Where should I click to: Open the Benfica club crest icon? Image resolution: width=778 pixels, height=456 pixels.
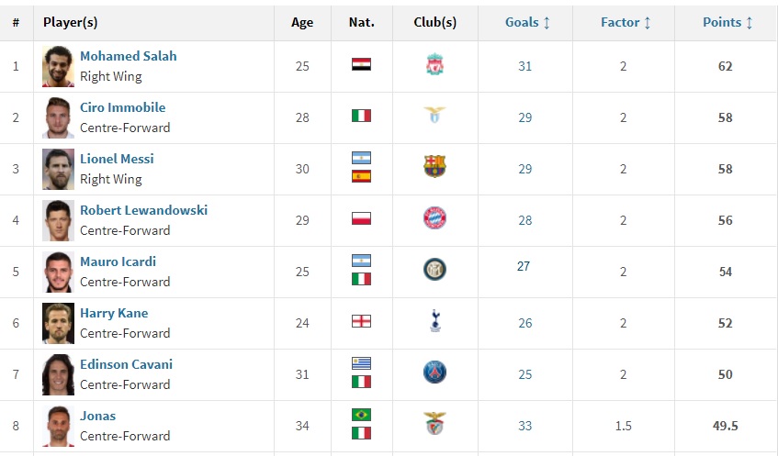[434, 423]
